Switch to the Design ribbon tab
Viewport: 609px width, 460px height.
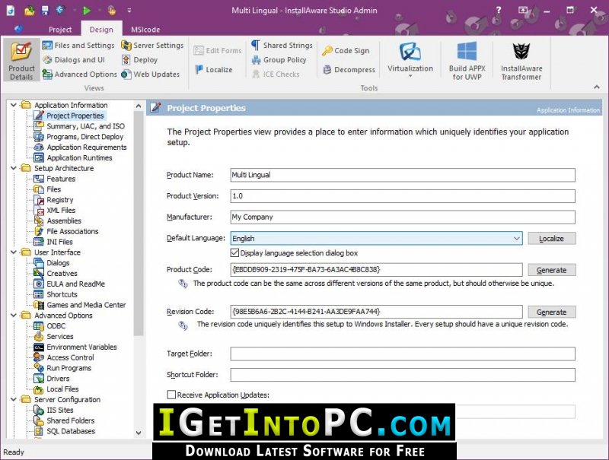click(x=101, y=30)
